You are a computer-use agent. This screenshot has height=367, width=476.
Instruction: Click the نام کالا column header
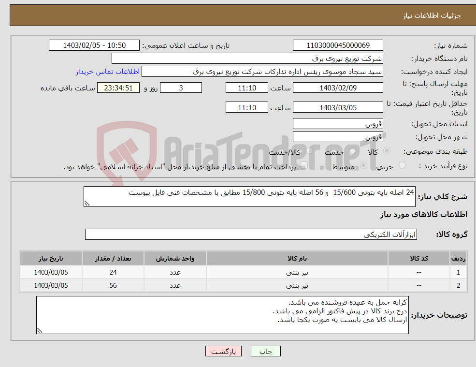tap(297, 259)
